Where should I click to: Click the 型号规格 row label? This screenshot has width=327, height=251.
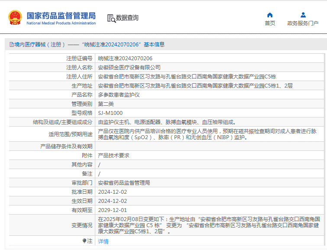[x=82, y=113]
